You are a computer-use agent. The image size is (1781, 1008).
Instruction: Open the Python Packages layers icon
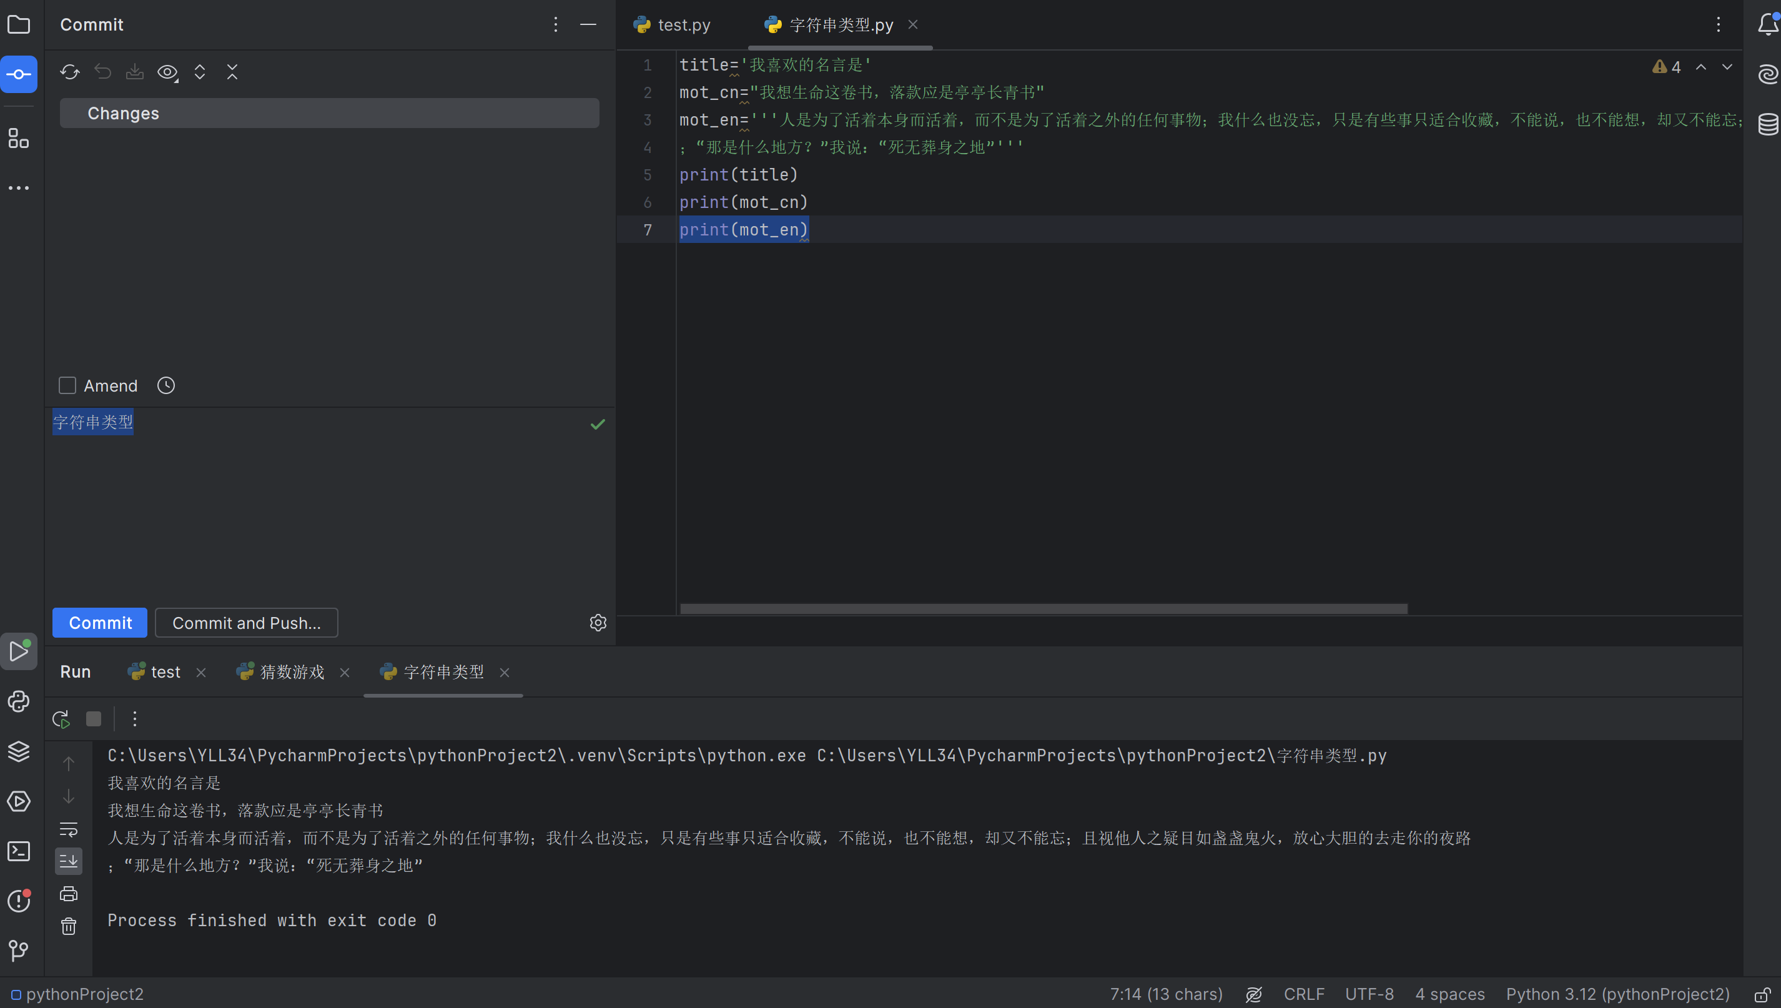19,751
